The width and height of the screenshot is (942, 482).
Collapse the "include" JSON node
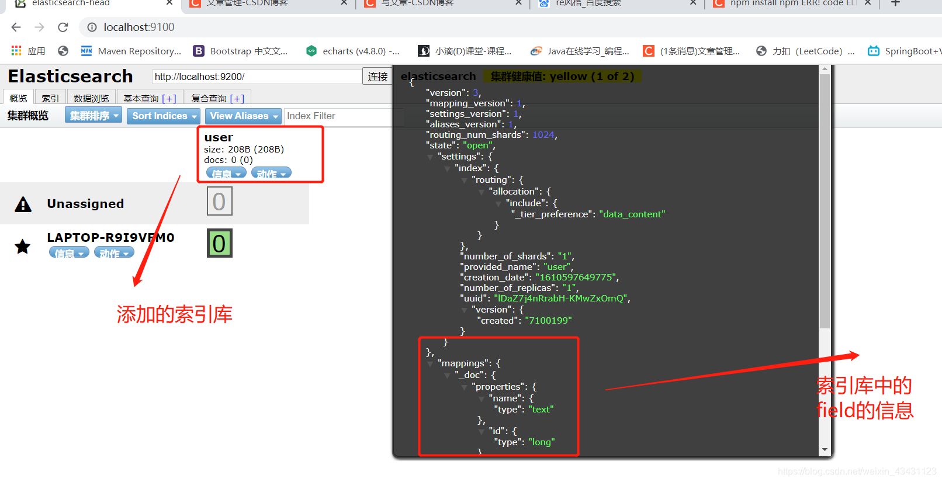pyautogui.click(x=498, y=204)
